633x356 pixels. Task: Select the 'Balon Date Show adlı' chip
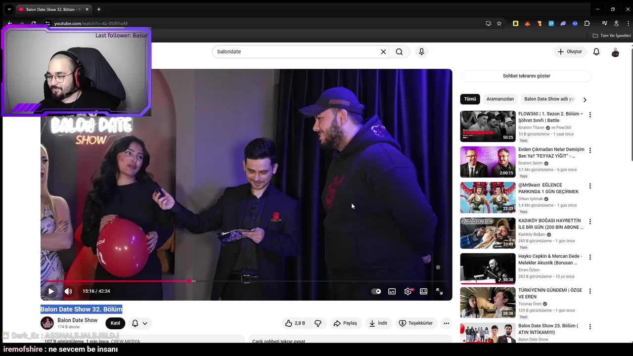click(549, 99)
